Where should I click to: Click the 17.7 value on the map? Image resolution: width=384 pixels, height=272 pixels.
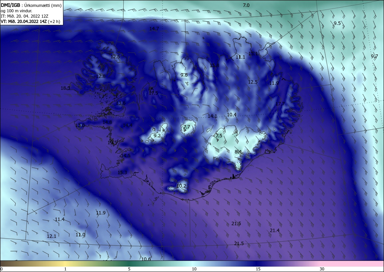(x=280, y=104)
